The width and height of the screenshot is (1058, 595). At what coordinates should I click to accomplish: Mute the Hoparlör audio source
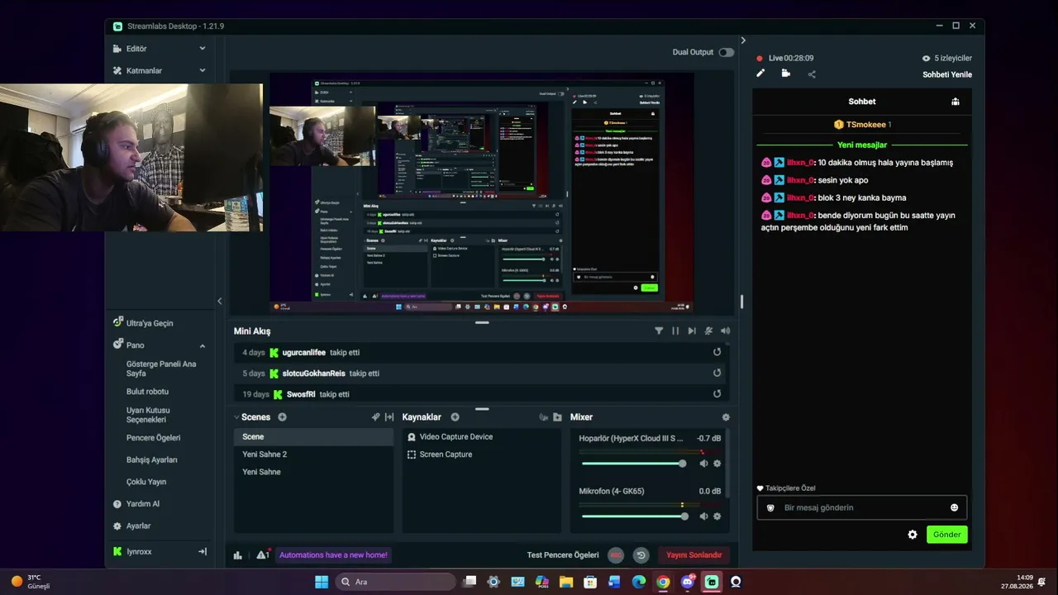pyautogui.click(x=703, y=464)
